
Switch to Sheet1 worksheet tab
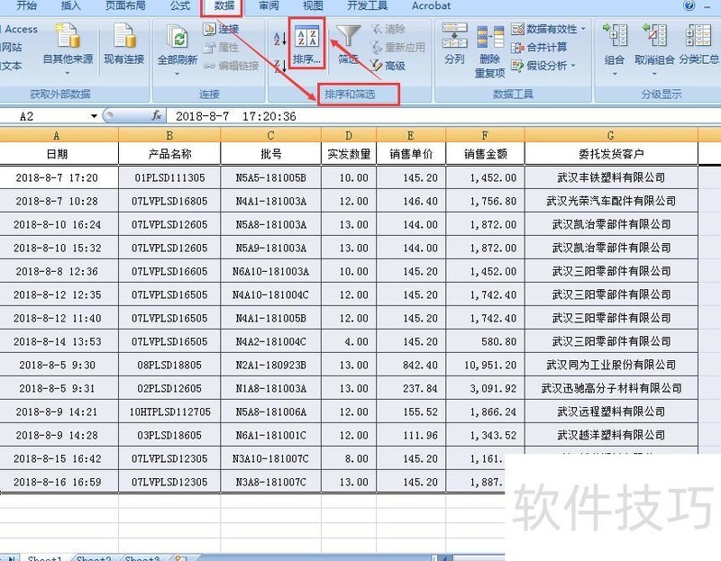pyautogui.click(x=44, y=557)
